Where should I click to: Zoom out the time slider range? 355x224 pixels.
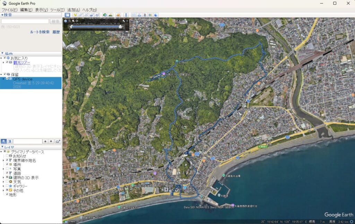coord(70,21)
